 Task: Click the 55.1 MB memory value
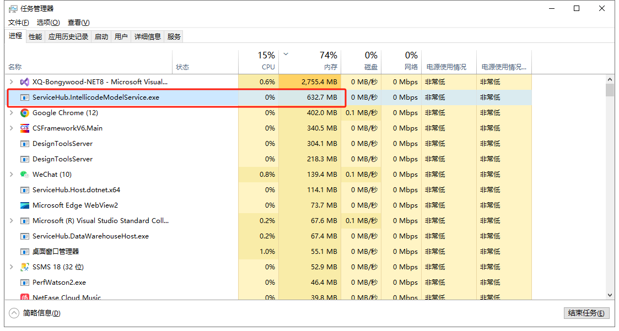point(324,252)
